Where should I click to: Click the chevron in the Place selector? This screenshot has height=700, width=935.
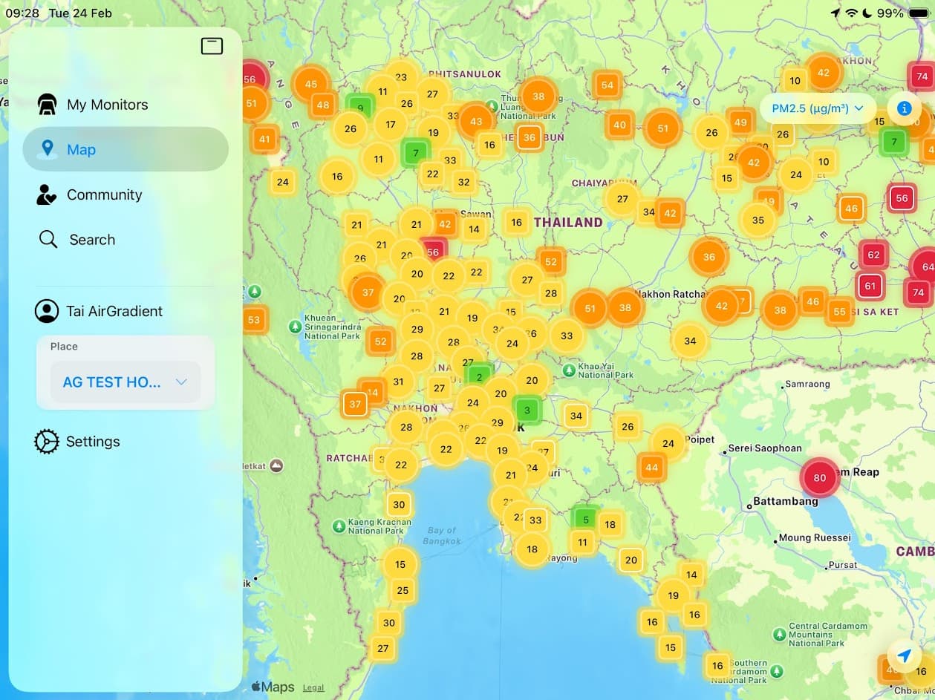click(181, 382)
